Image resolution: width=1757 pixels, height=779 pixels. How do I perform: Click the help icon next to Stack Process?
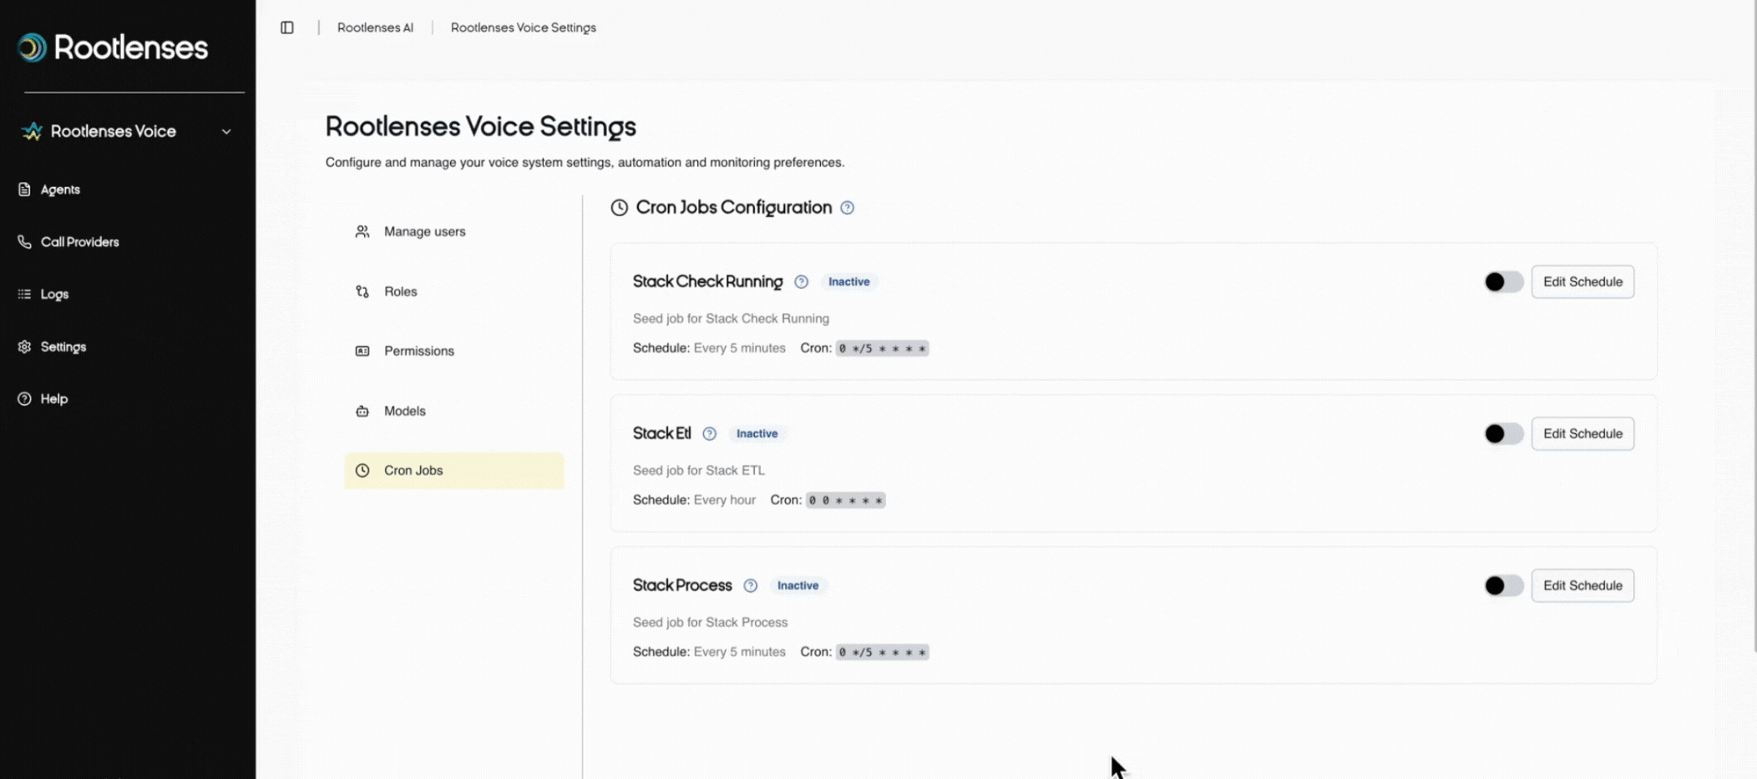tap(750, 586)
